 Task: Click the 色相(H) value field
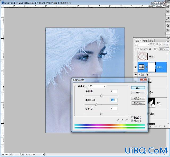(x=114, y=91)
